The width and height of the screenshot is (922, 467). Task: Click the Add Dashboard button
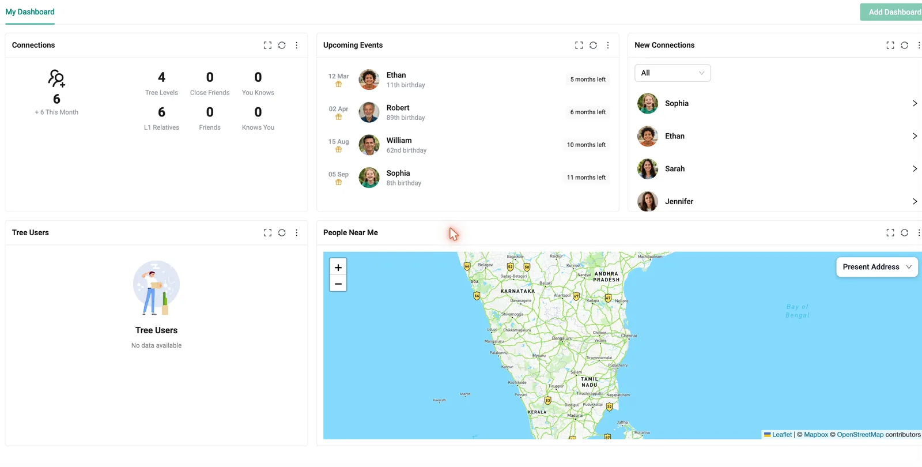pos(893,12)
